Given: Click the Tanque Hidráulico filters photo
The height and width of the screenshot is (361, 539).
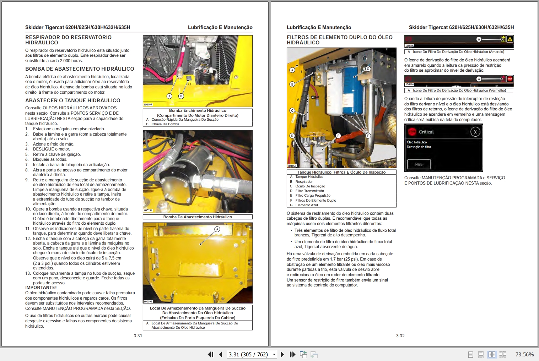Looking at the screenshot, I should tap(341, 106).
